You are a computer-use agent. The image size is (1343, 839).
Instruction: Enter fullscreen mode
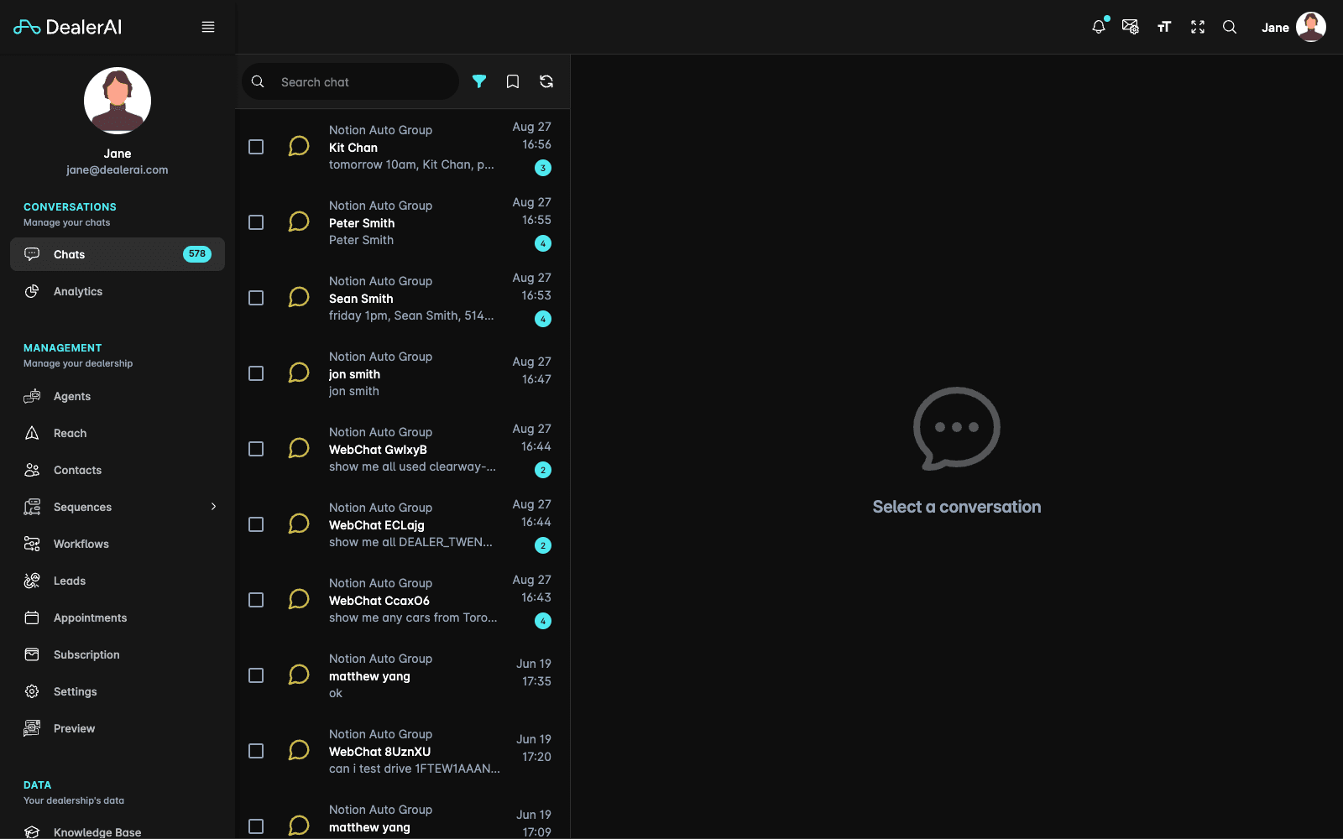coord(1198,27)
